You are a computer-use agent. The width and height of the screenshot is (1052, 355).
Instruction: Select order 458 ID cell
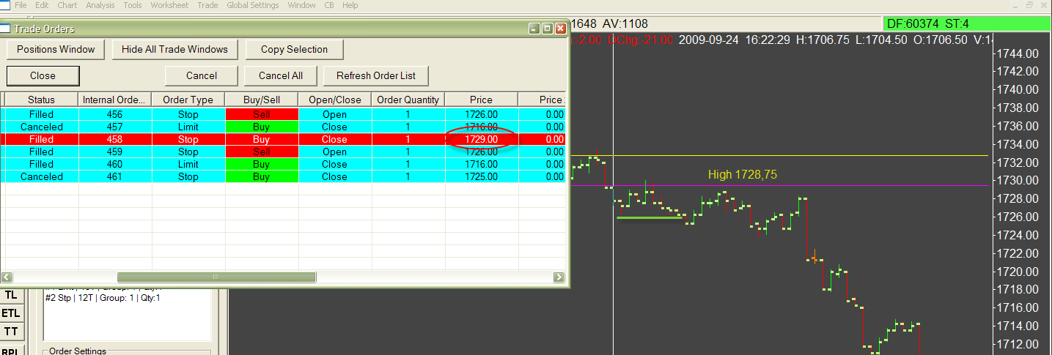[114, 139]
